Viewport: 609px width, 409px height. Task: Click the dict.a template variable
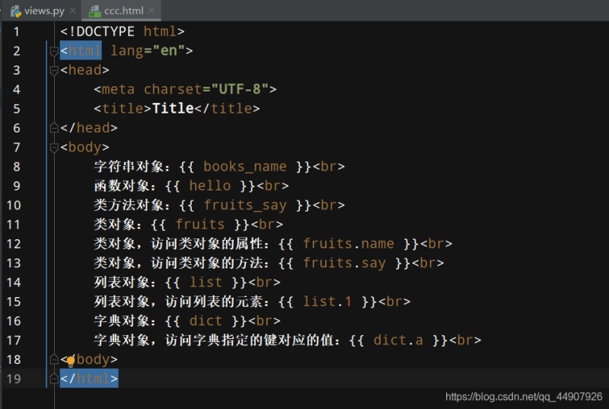click(x=398, y=340)
